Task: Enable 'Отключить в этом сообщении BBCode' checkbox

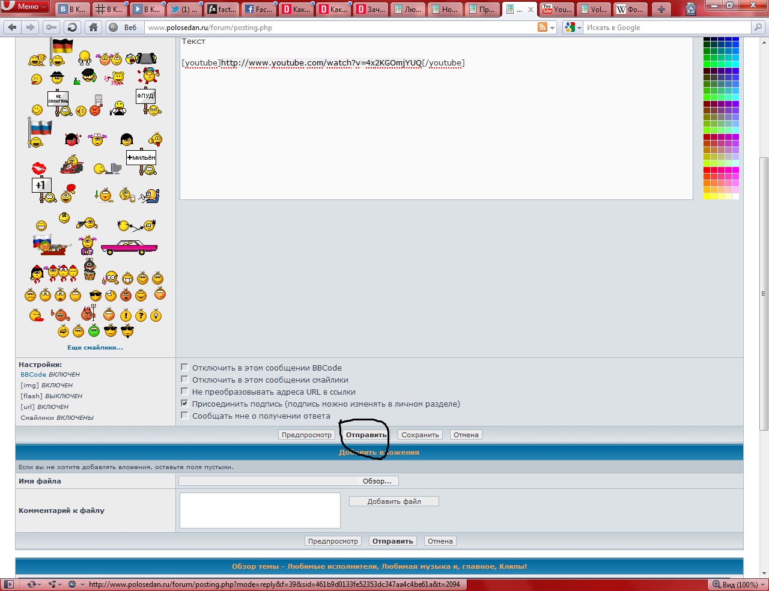Action: pos(185,368)
